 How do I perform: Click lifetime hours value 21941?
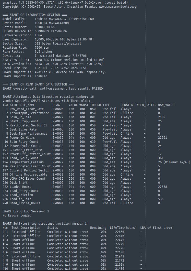pos(120,256)
